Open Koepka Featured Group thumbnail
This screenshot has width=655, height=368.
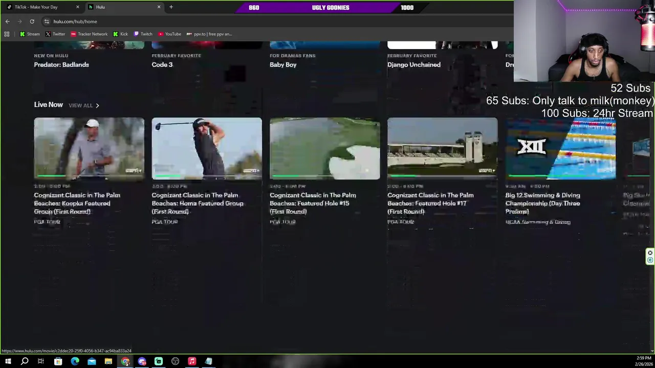[x=89, y=149]
